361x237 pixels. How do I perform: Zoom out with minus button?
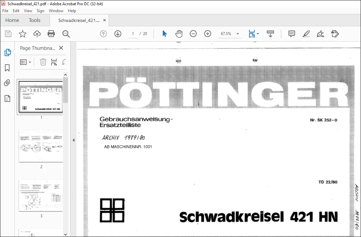click(193, 34)
